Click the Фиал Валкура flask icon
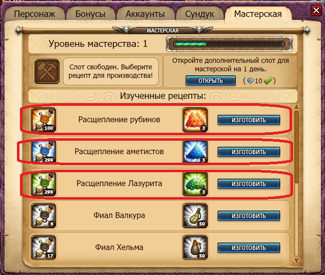 click(195, 216)
